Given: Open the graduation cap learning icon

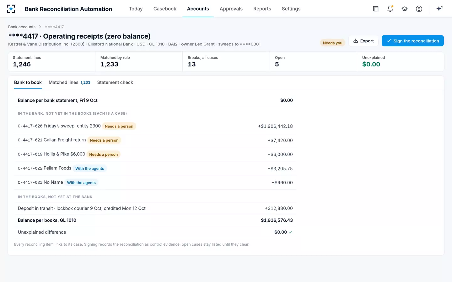Looking at the screenshot, I should point(405,9).
